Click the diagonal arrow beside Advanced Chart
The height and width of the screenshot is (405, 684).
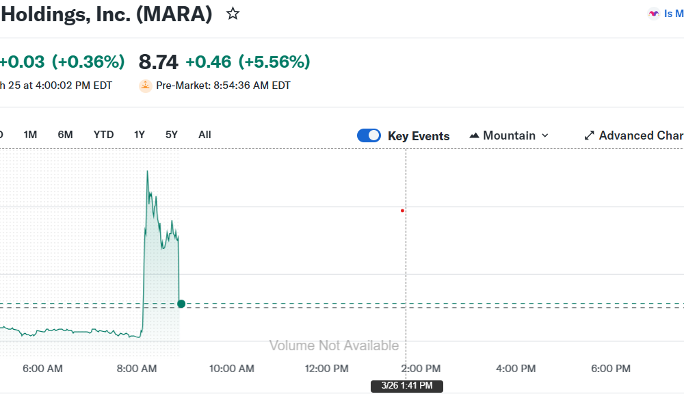589,135
